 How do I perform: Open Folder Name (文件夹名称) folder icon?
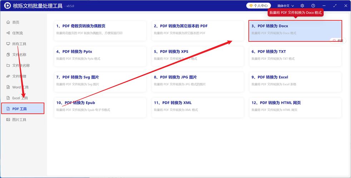pos(8,66)
